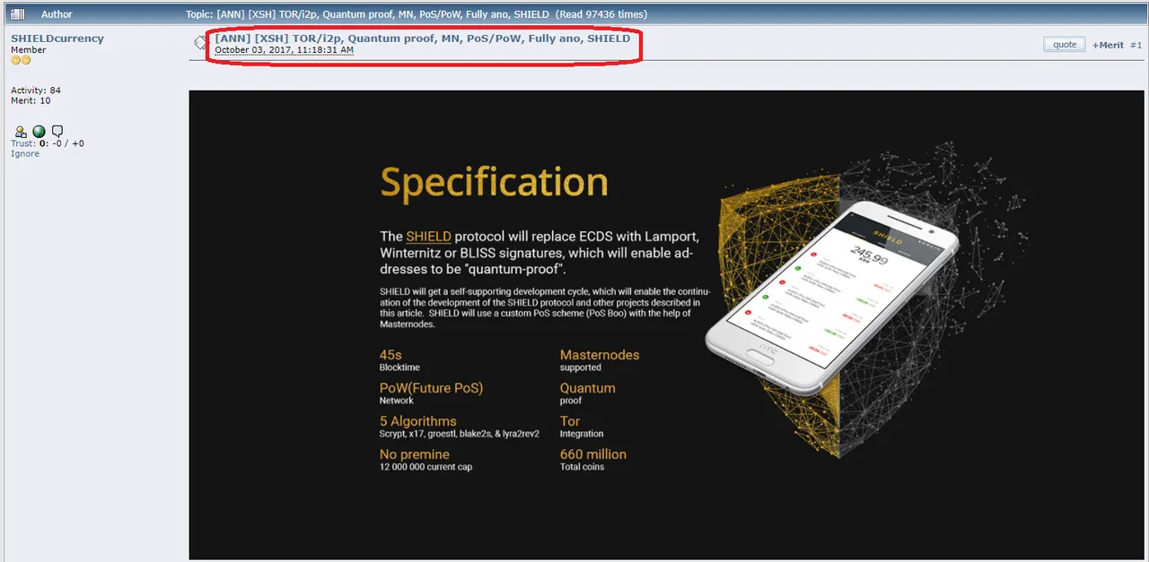1149x562 pixels.
Task: Ignore this user via the Ignore link
Action: (25, 154)
